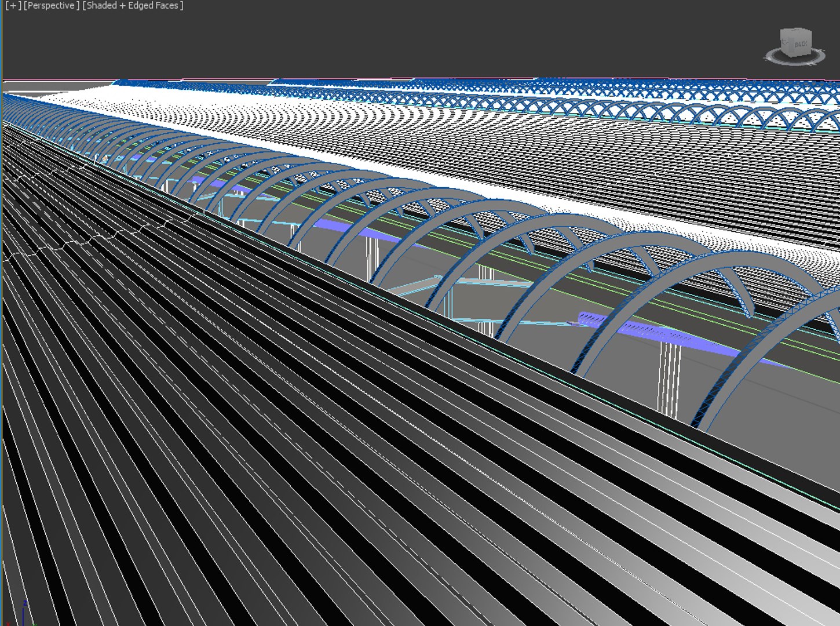Click the ViewCube's Back face
840x626 pixels.
tap(800, 44)
